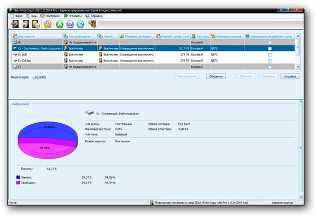
Task: Click the green letter A toolbar icon
Action: click(59, 24)
